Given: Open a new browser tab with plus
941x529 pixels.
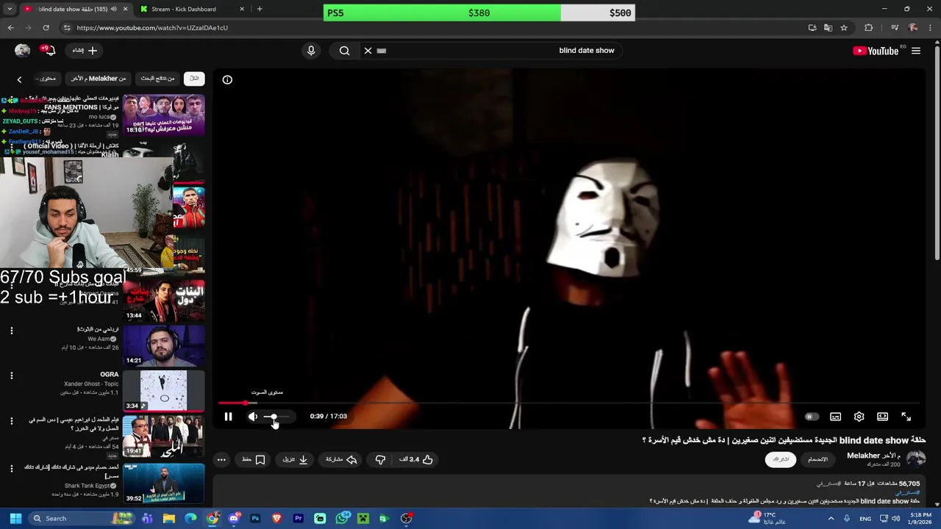Looking at the screenshot, I should coord(260,9).
